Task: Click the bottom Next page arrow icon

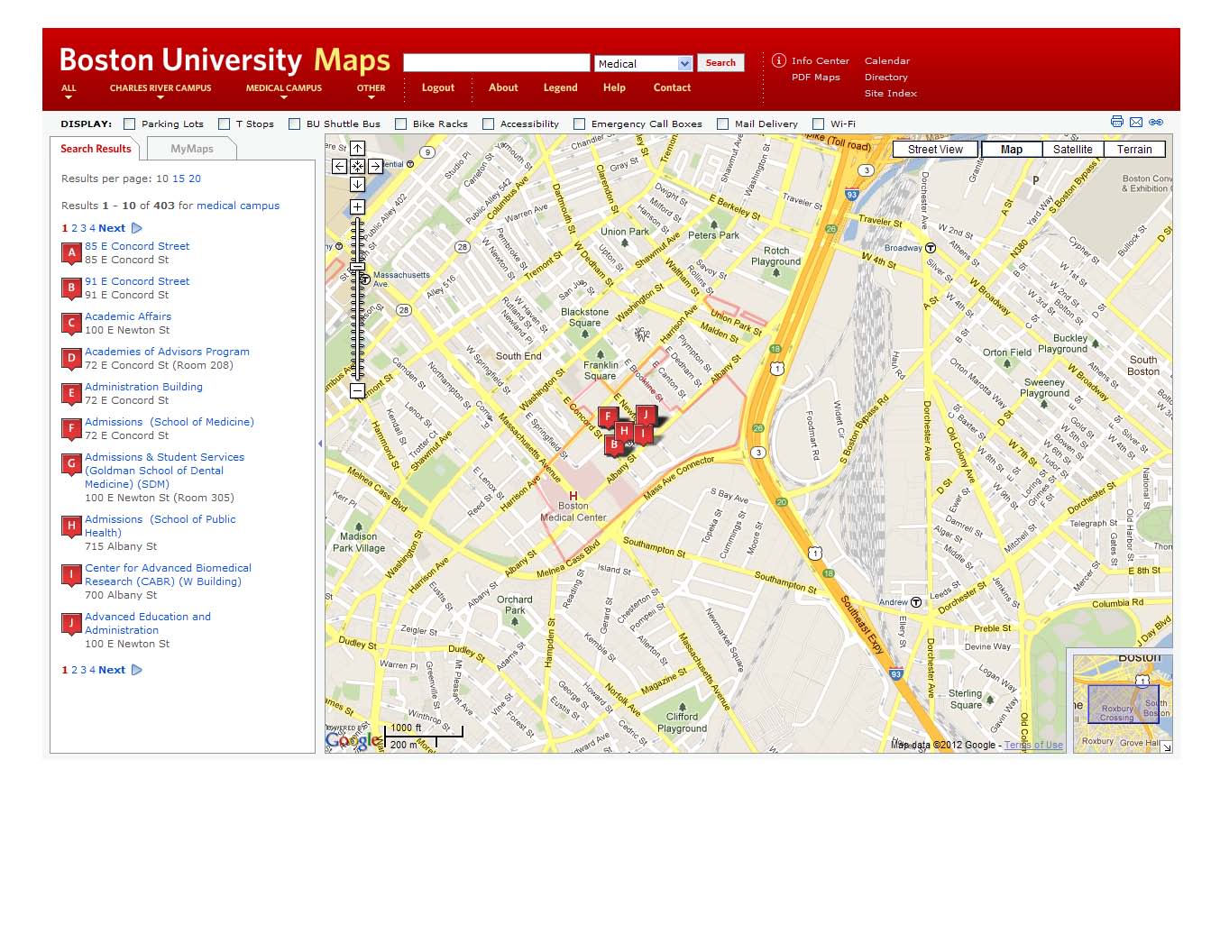Action: [x=137, y=670]
